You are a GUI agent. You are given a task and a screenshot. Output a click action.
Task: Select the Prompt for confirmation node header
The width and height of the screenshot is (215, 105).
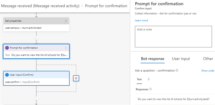(36, 48)
